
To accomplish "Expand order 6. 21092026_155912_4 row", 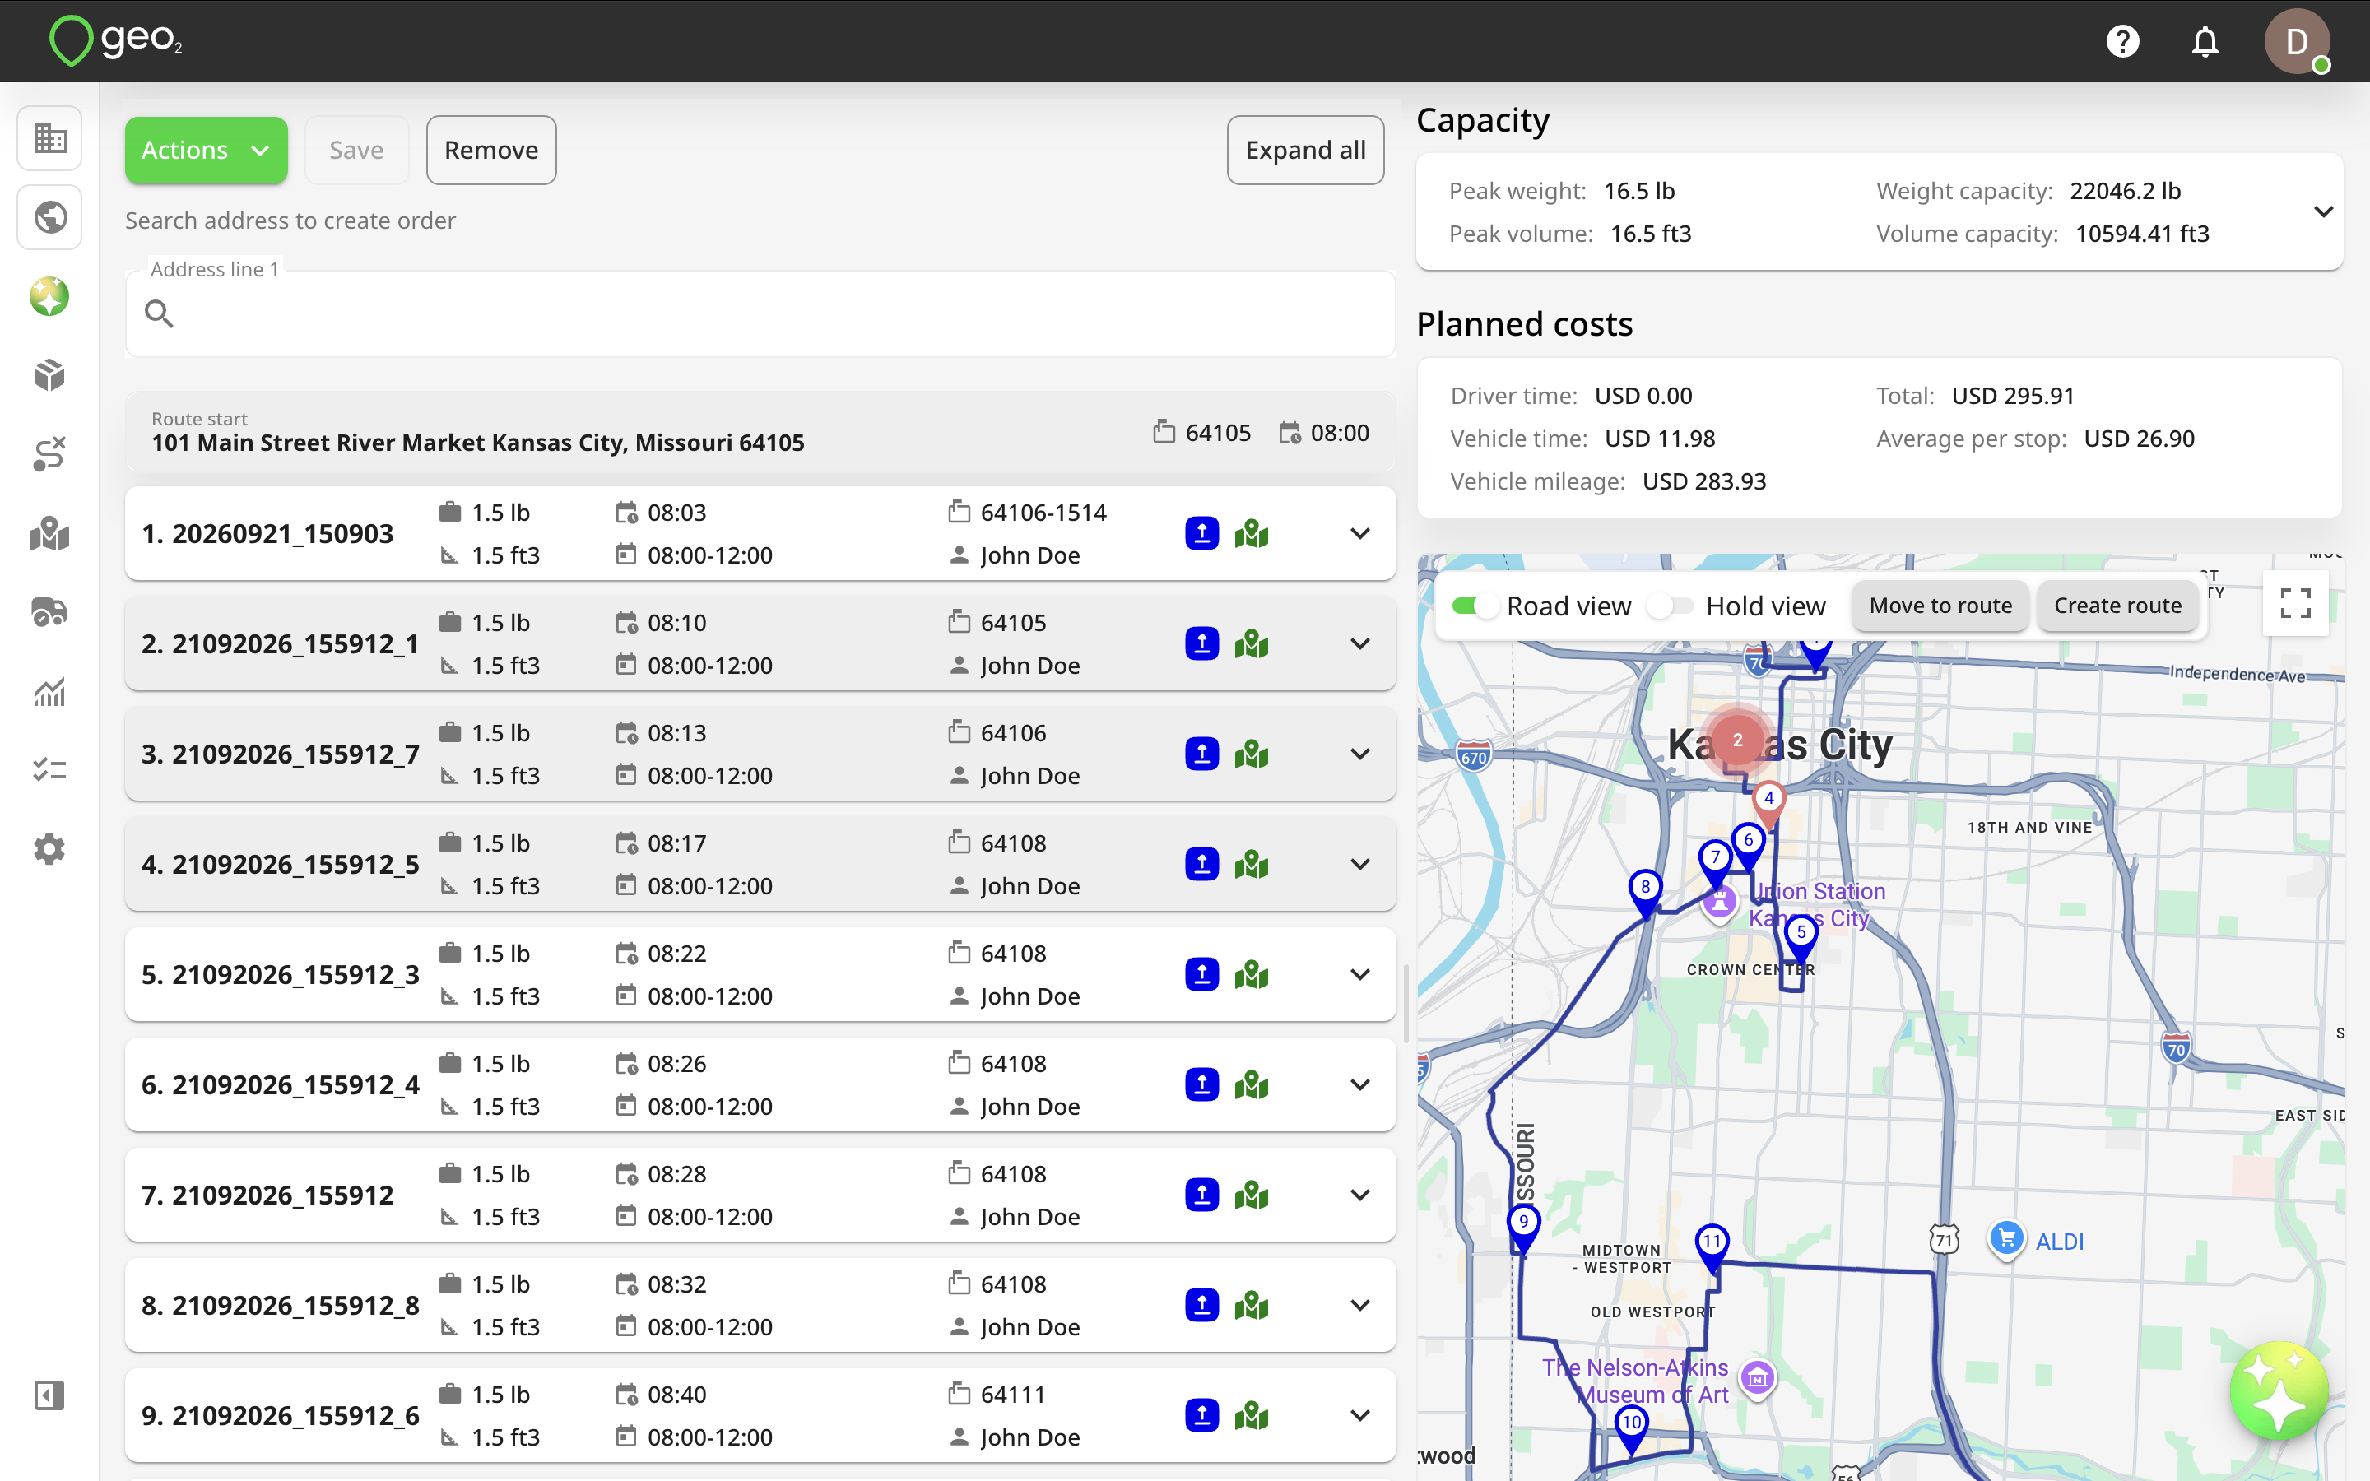I will (1360, 1085).
